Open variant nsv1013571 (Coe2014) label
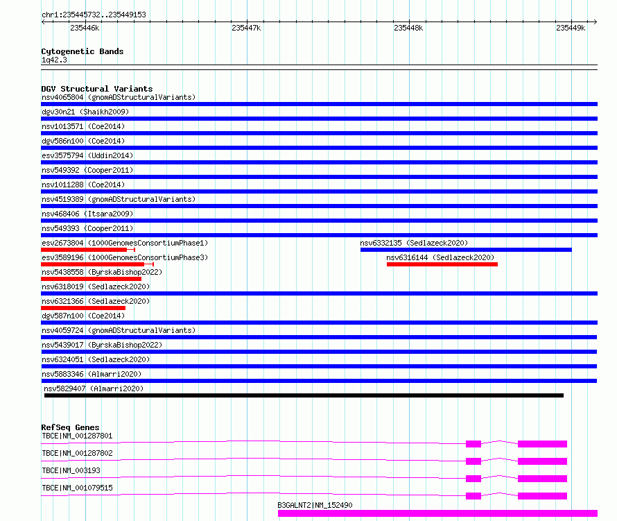 (83, 126)
